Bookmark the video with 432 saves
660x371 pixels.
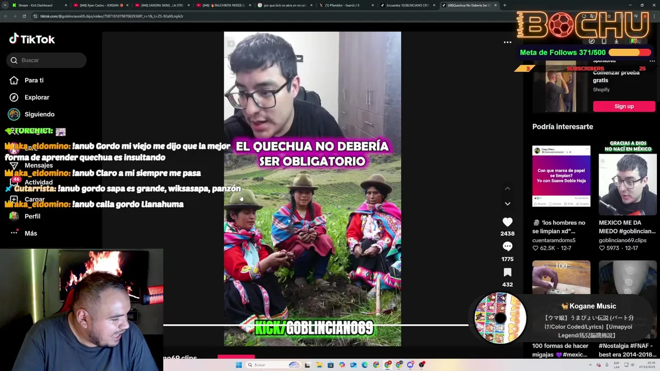coord(507,273)
